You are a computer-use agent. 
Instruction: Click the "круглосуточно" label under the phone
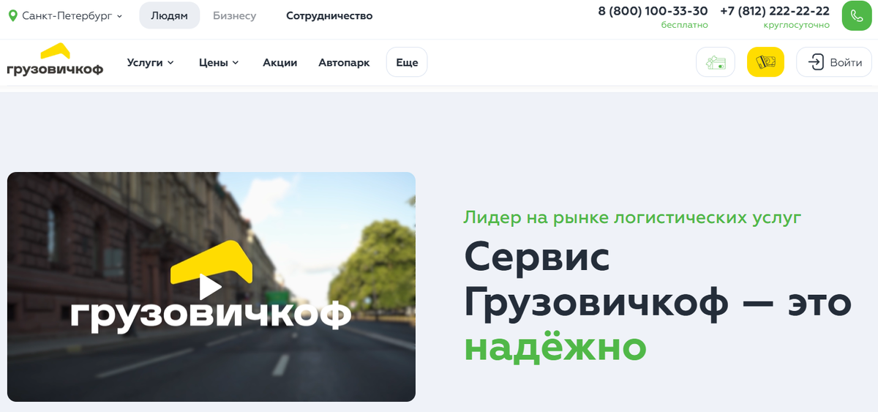click(797, 25)
